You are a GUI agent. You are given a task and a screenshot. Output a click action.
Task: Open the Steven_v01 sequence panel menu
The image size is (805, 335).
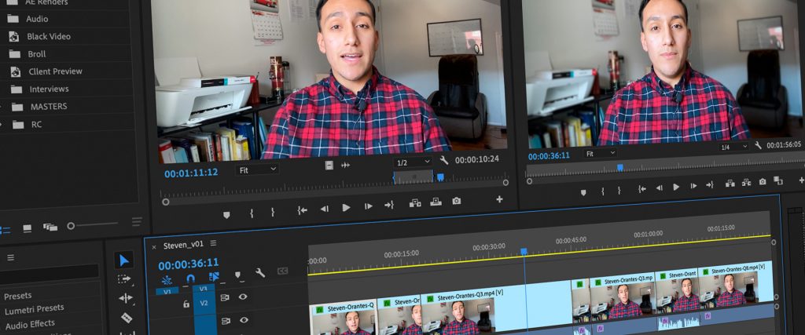(213, 243)
